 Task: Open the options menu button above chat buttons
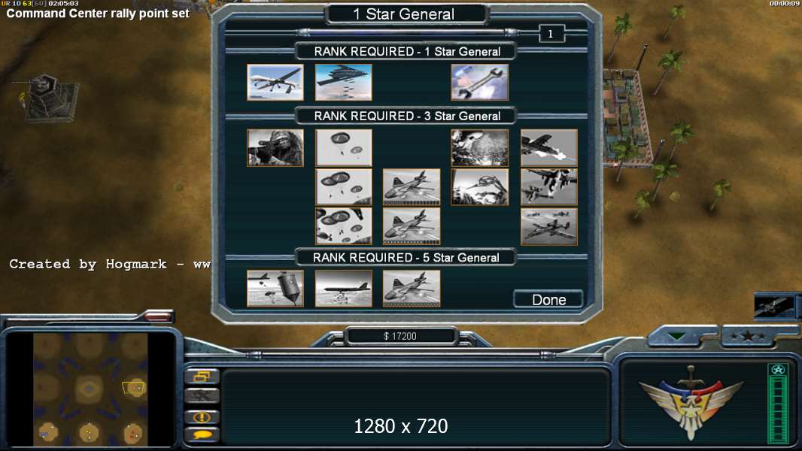click(x=202, y=377)
